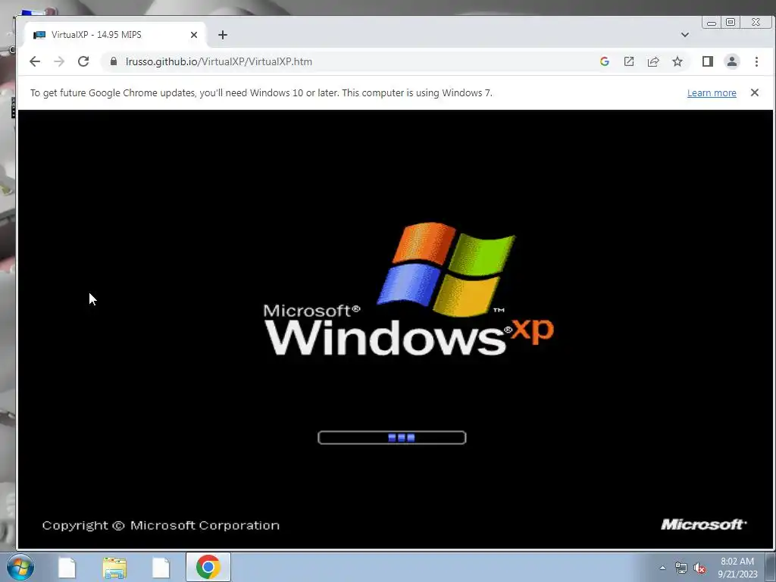Open the first blank document taskbar icon

[x=67, y=568]
